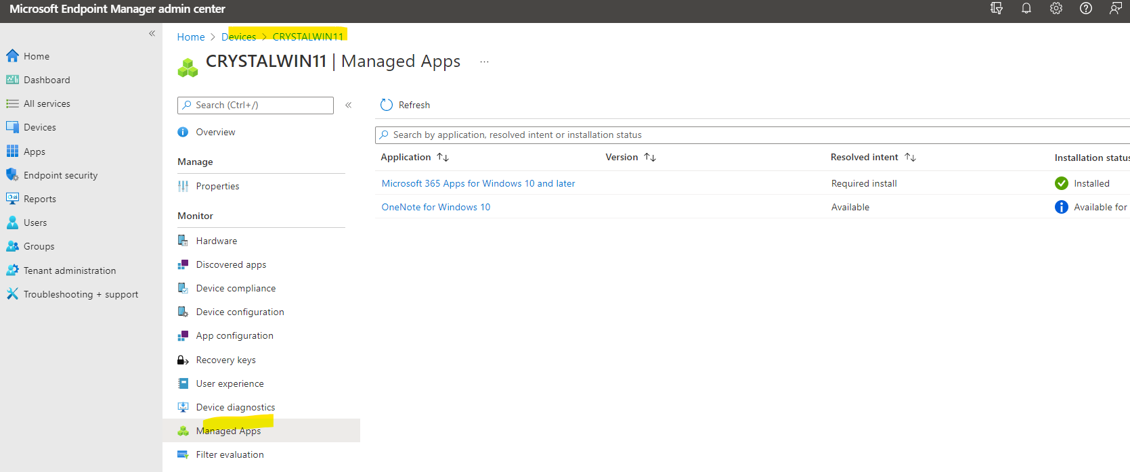Click the Devices monitor icon in sidebar
This screenshot has height=472, width=1130.
click(x=12, y=127)
